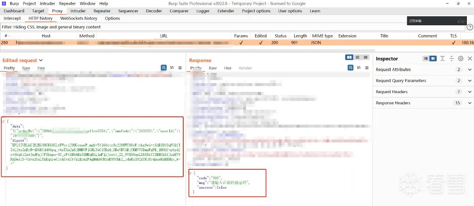
Task: Sort history by Status column header
Action: click(280, 36)
